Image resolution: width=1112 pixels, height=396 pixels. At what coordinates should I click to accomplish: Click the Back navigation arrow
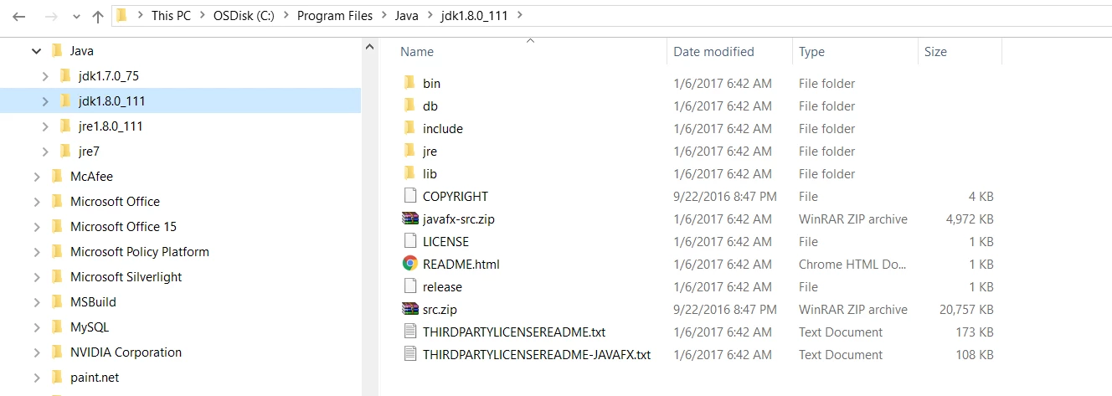pos(18,16)
